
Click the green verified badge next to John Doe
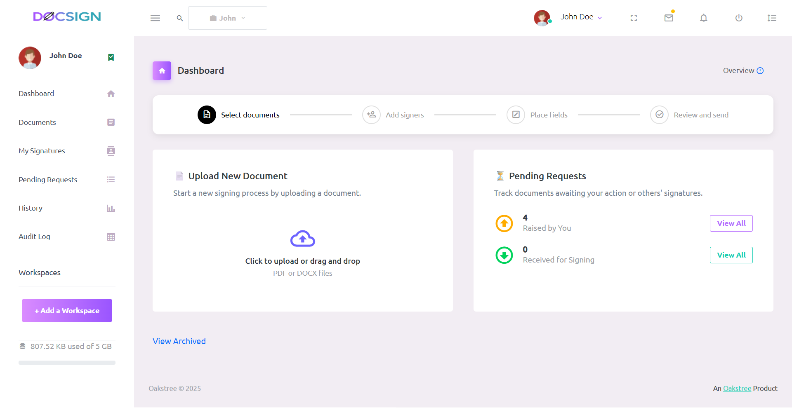tap(111, 57)
